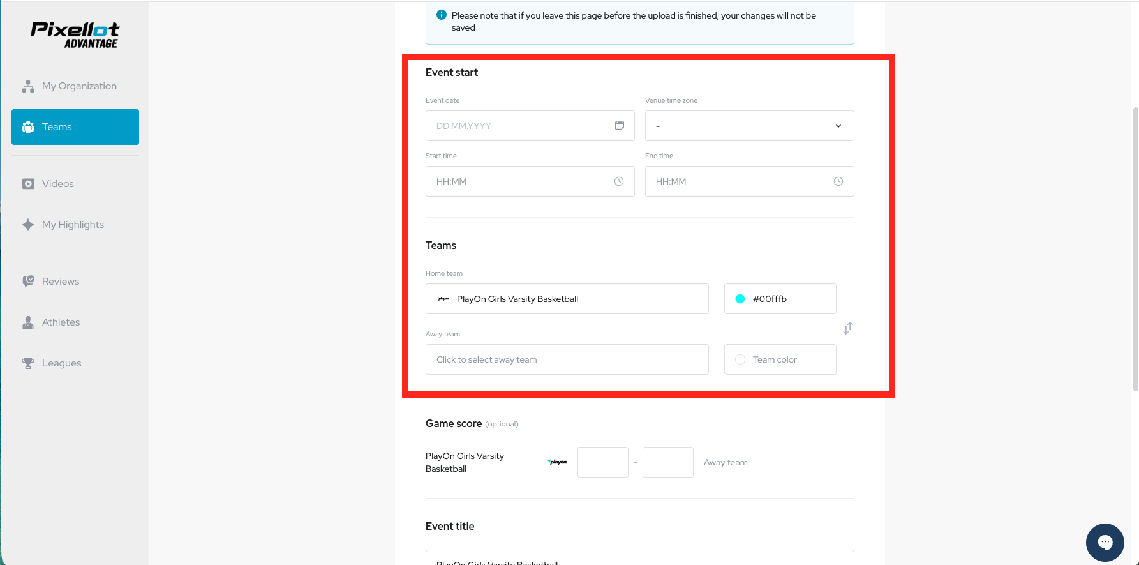
Task: Open the chat support bubble
Action: pyautogui.click(x=1105, y=542)
